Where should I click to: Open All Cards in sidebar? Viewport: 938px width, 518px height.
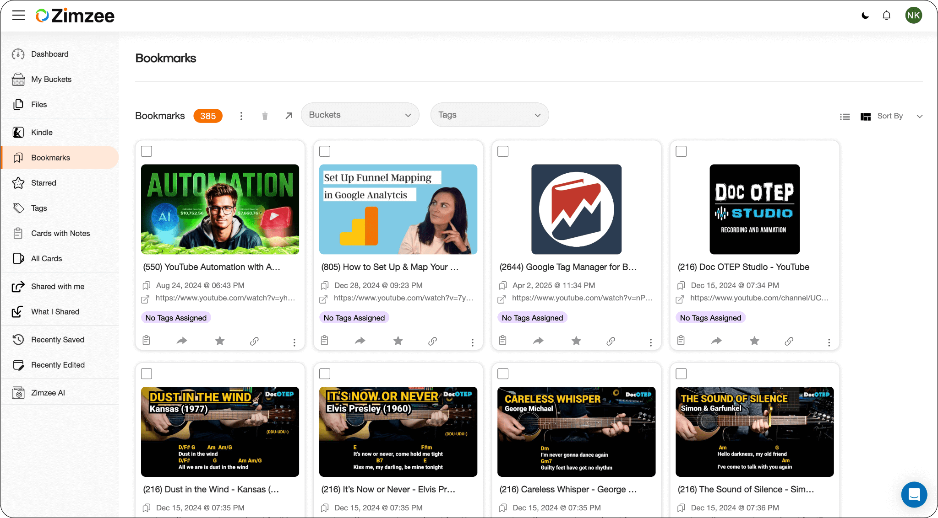[x=60, y=259]
